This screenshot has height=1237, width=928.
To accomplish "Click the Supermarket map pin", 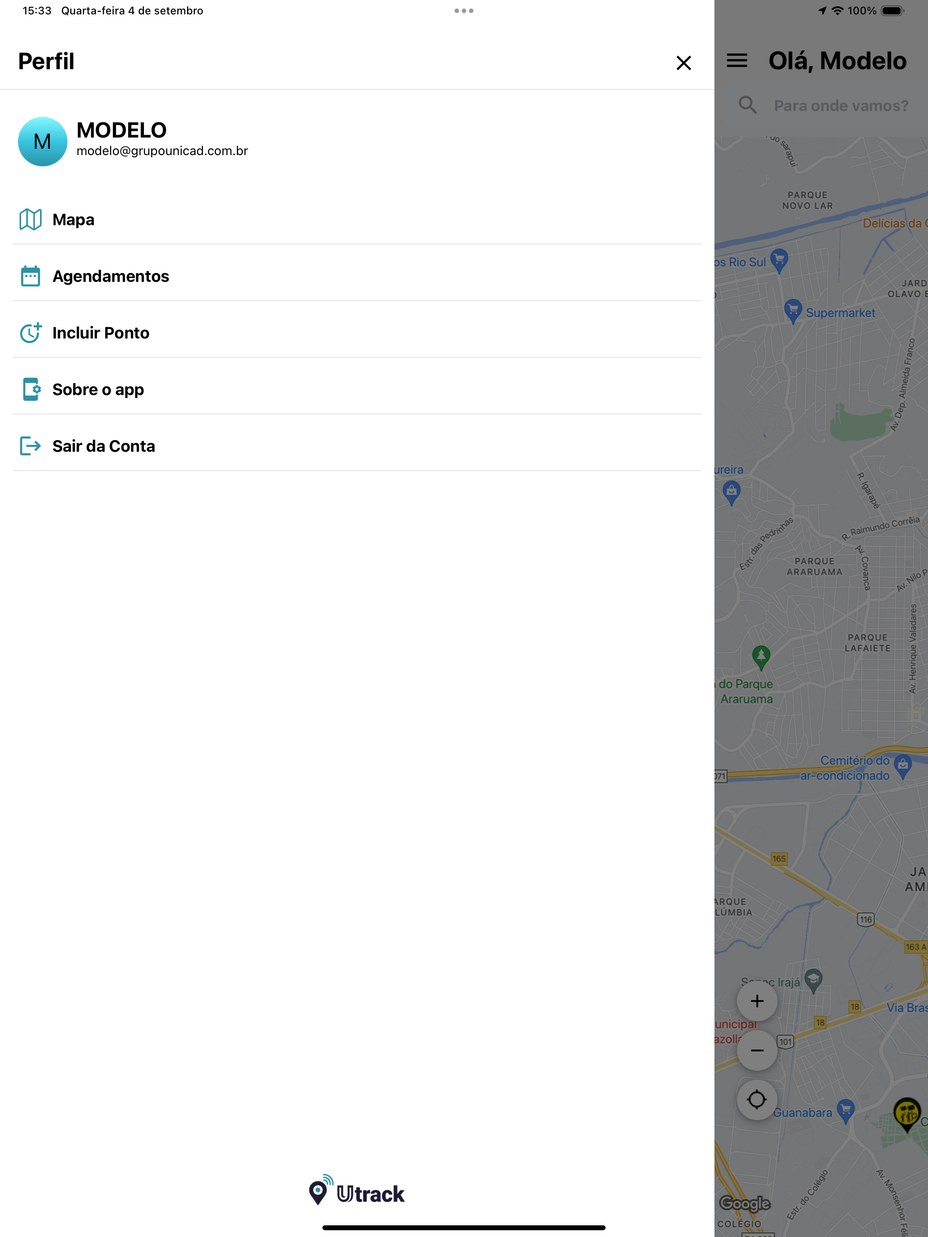I will pos(793,311).
